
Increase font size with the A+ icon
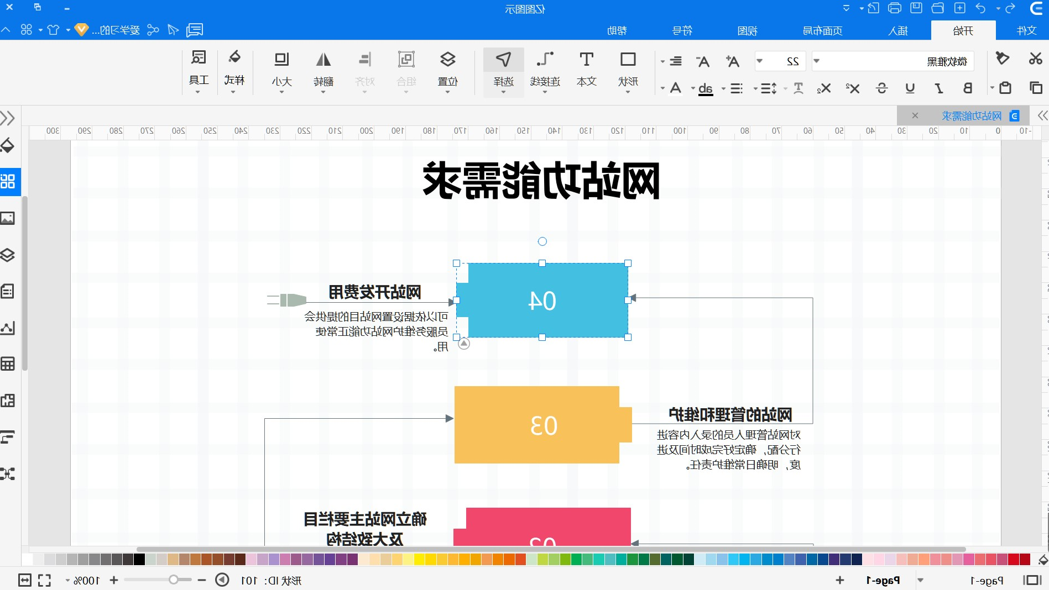point(732,61)
